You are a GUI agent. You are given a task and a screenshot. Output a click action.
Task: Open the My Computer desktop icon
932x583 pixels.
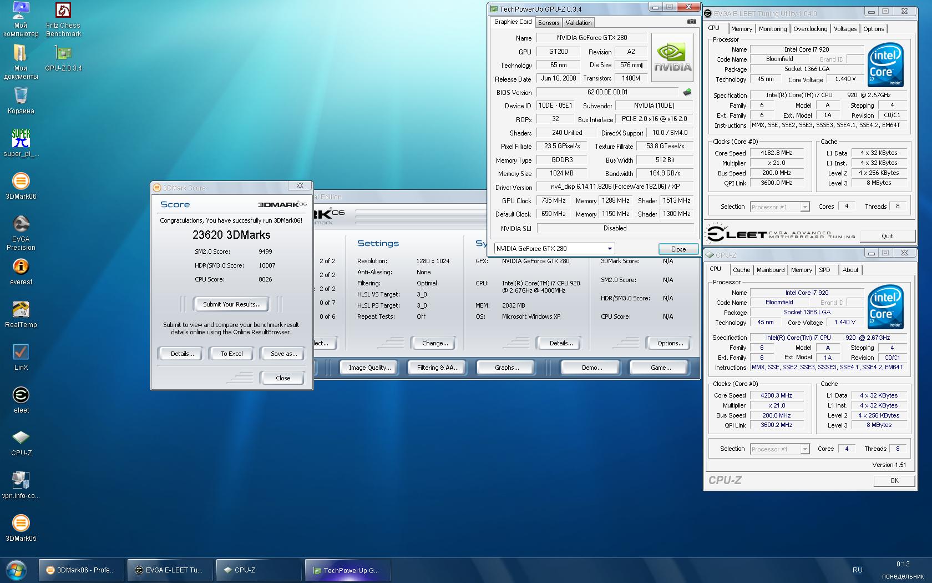tap(21, 19)
